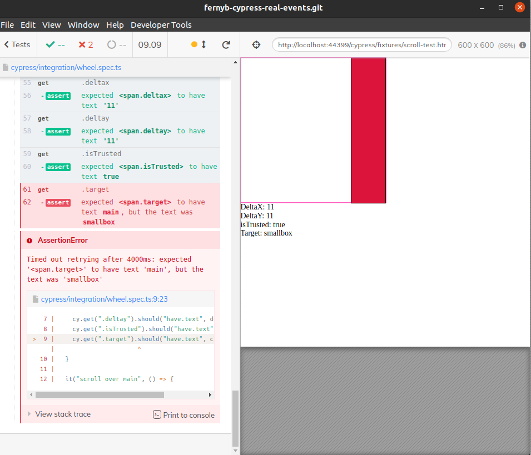This screenshot has height=455, width=531.
Task: Print error to console
Action: coord(184,415)
